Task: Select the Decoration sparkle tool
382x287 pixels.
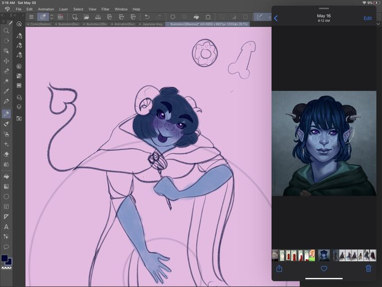Action: point(6,144)
